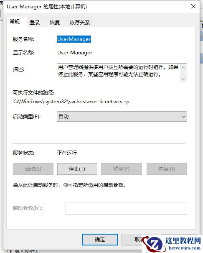Click the 正在运行 service status text
The width and height of the screenshot is (203, 253).
67,153
